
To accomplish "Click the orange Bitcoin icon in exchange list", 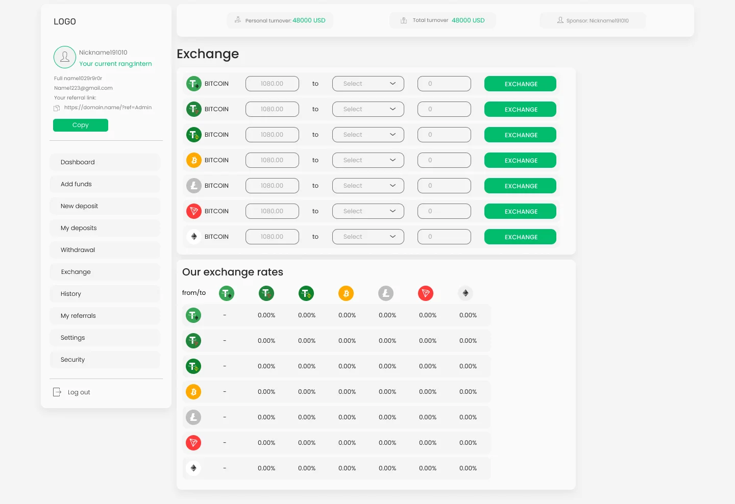I will (x=193, y=160).
